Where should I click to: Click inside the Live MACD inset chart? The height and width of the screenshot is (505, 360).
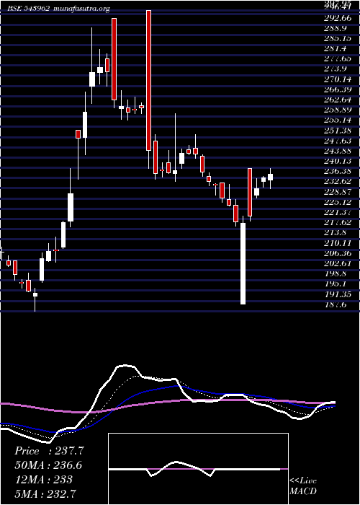pos(198,469)
